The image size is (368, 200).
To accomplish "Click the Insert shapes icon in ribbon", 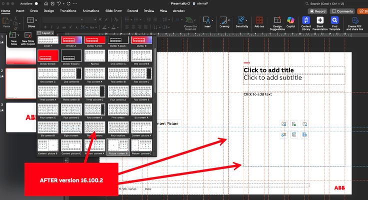I will (x=207, y=20).
